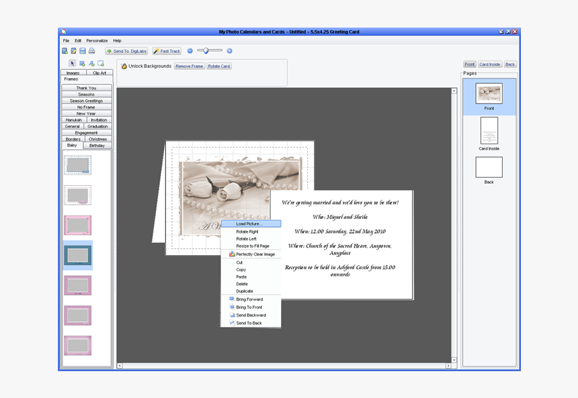Click the add image tool icon
This screenshot has width=578, height=398.
pyautogui.click(x=83, y=63)
